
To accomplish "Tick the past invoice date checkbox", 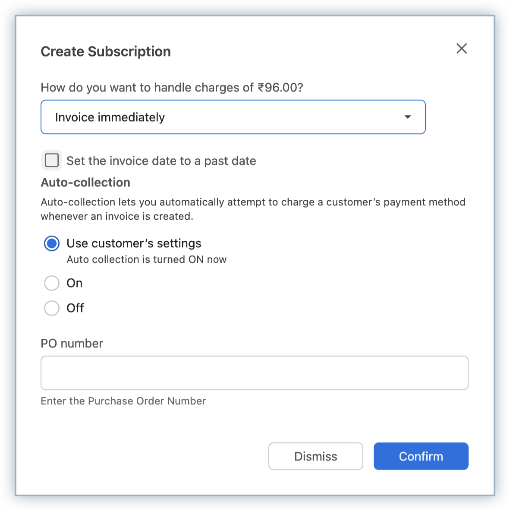I will pyautogui.click(x=52, y=161).
